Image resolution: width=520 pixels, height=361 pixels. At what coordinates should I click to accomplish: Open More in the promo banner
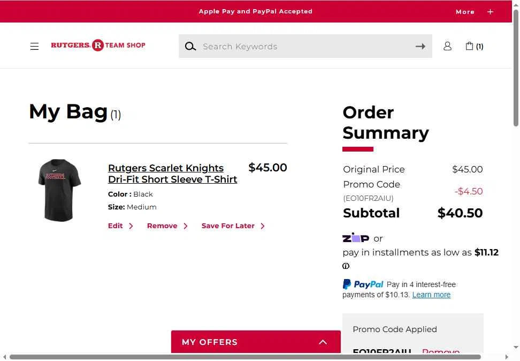click(x=465, y=12)
